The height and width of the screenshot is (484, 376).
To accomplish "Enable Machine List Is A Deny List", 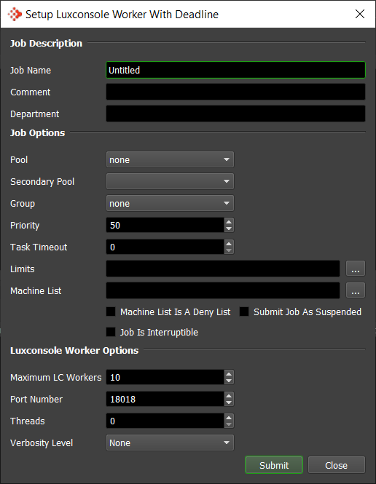I will click(111, 312).
